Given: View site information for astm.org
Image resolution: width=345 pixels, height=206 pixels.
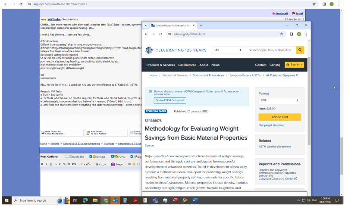Looking at the screenshot, I should pyautogui.click(x=169, y=34).
